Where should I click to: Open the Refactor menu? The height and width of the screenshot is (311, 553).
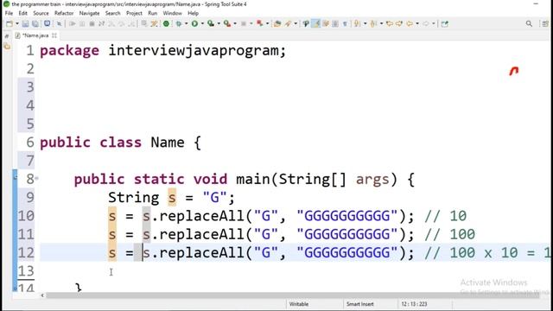click(64, 13)
